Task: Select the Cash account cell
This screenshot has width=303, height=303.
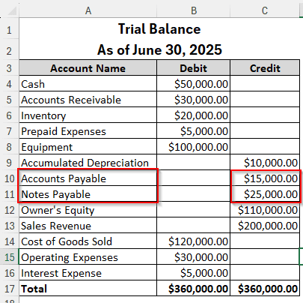Action: click(x=88, y=84)
